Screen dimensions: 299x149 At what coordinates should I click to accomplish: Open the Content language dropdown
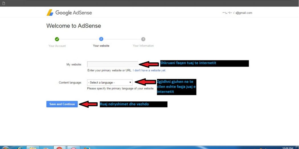[x=110, y=83]
